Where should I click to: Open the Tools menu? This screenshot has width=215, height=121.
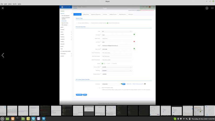point(15,4)
